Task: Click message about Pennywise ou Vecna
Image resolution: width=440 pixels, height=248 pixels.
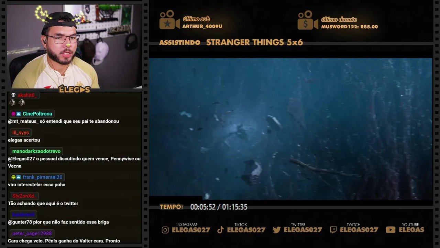Action: [x=74, y=162]
